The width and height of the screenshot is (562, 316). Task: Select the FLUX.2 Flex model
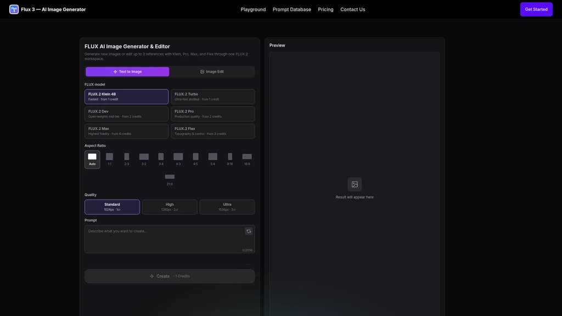213,131
